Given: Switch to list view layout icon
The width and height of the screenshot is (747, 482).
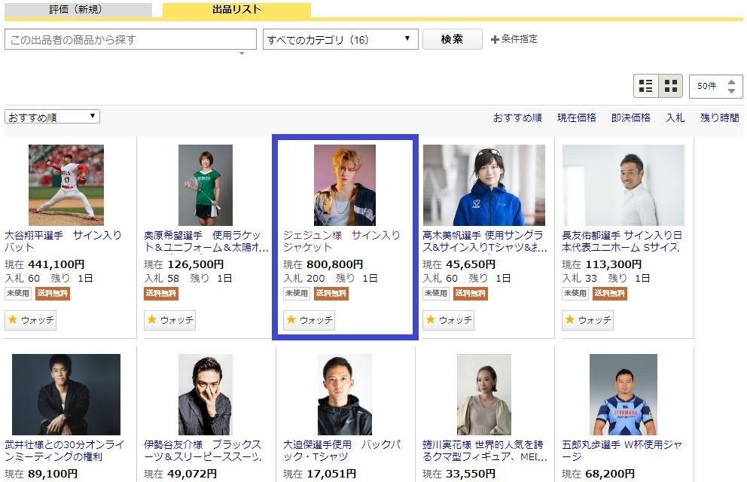Looking at the screenshot, I should tap(645, 86).
